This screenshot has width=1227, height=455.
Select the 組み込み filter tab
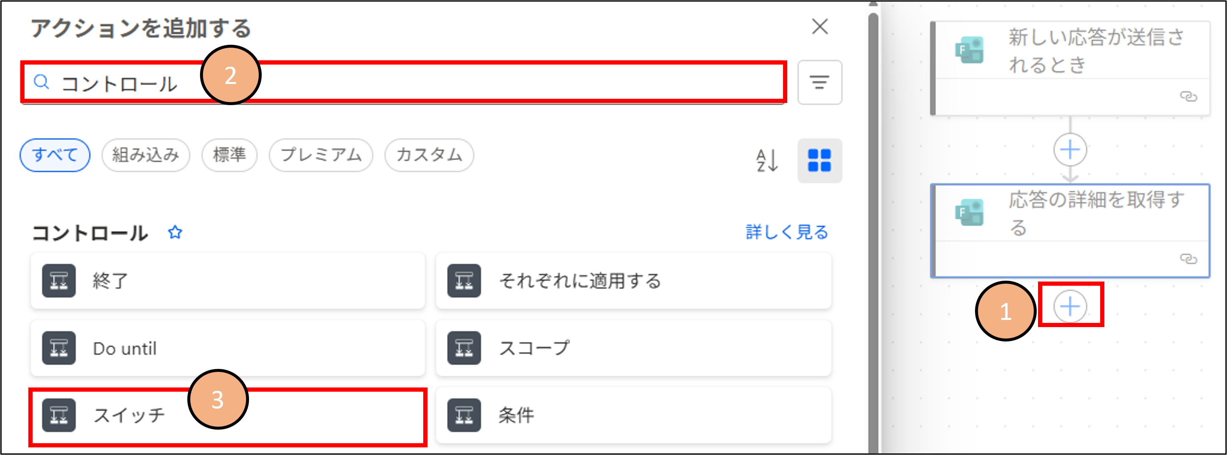click(x=145, y=155)
